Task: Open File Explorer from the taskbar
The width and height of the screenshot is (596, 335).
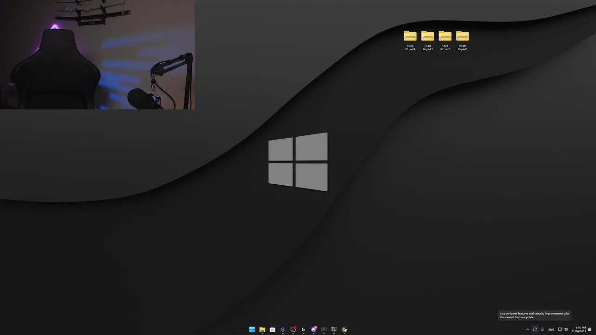Action: coord(262,329)
